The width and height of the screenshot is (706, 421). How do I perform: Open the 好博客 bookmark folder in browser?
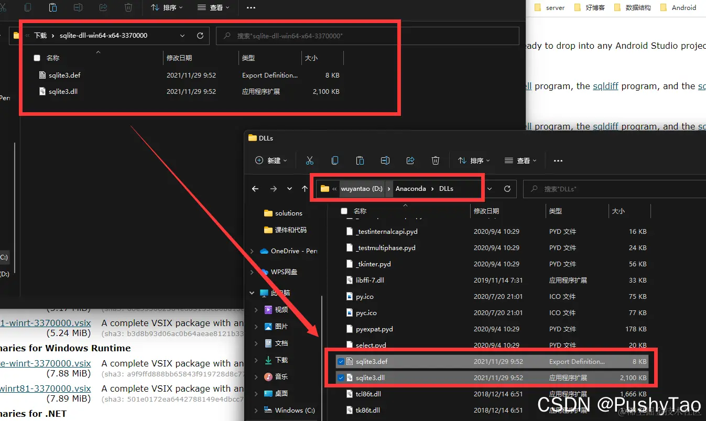tap(590, 7)
